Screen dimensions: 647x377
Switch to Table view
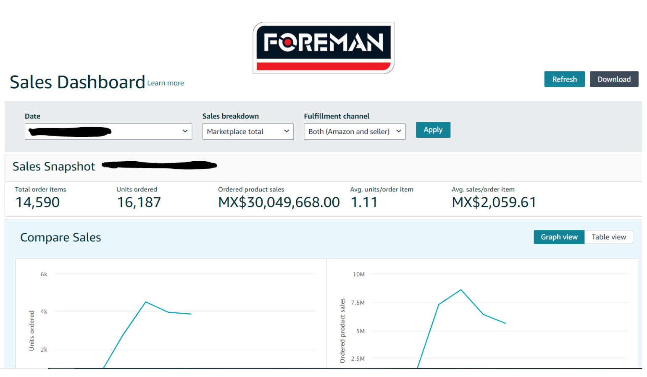[x=609, y=237]
